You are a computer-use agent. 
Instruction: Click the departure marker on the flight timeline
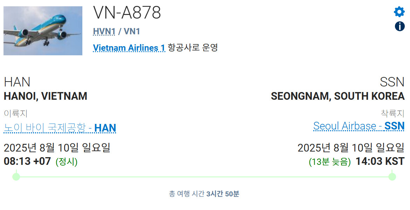coord(16,176)
